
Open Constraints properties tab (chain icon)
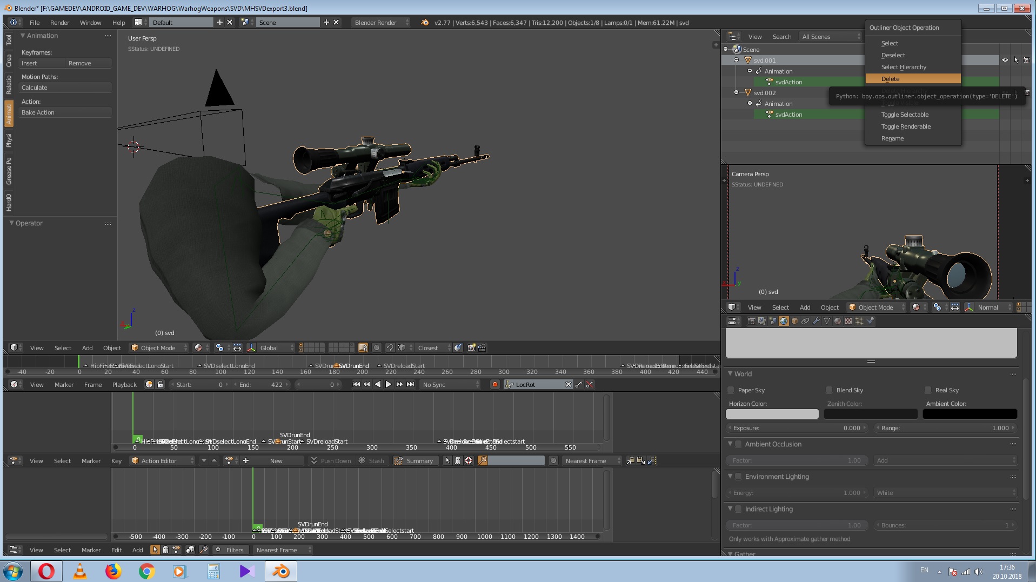pos(805,321)
